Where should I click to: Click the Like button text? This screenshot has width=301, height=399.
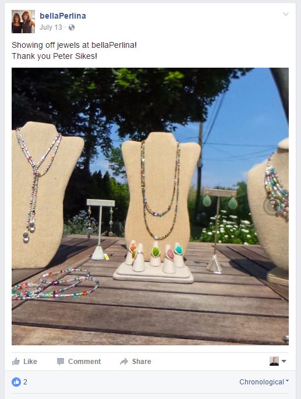click(30, 362)
